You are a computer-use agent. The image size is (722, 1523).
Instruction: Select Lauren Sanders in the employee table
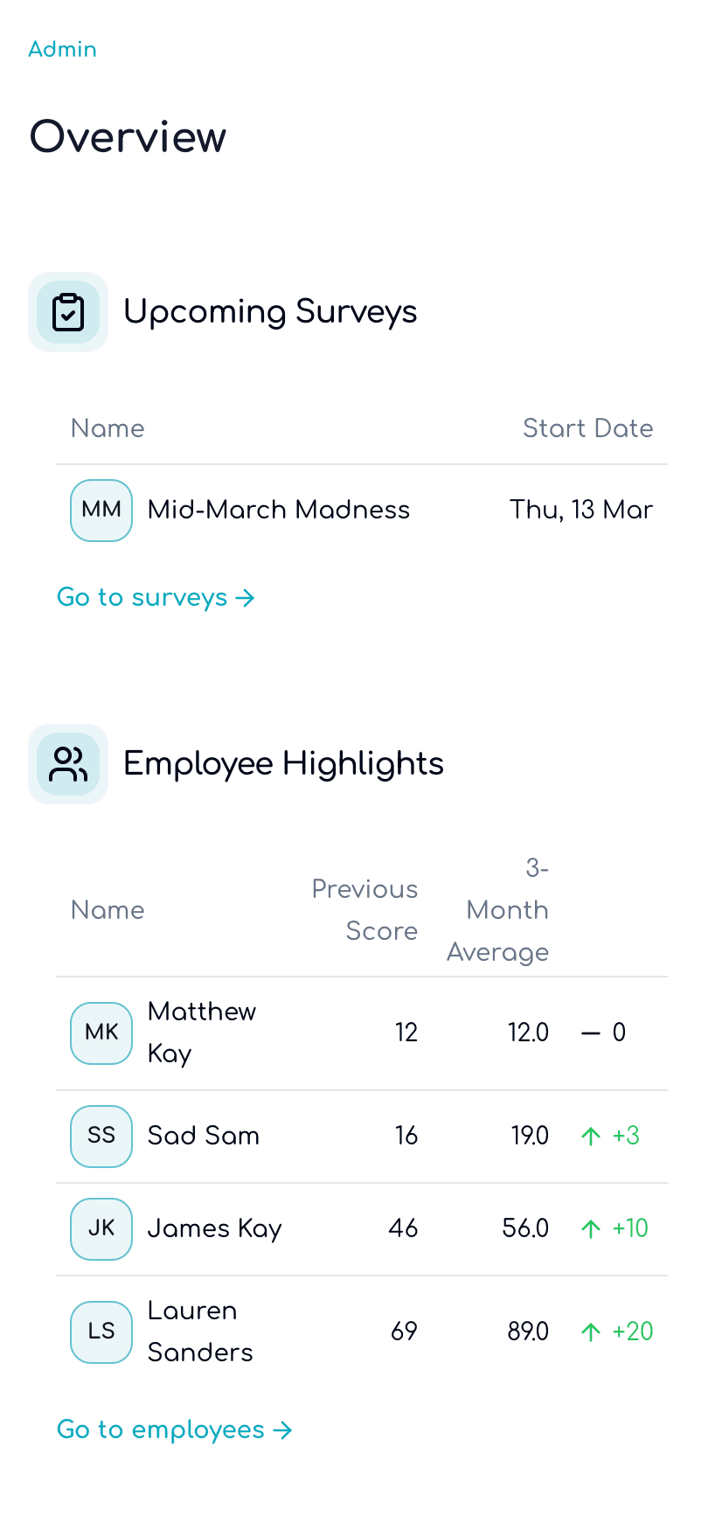point(200,1332)
